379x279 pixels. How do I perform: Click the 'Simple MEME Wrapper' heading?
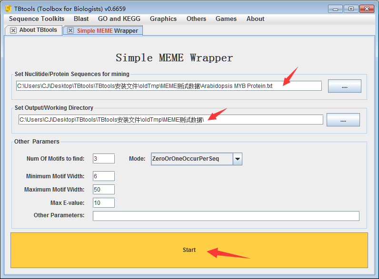click(174, 58)
